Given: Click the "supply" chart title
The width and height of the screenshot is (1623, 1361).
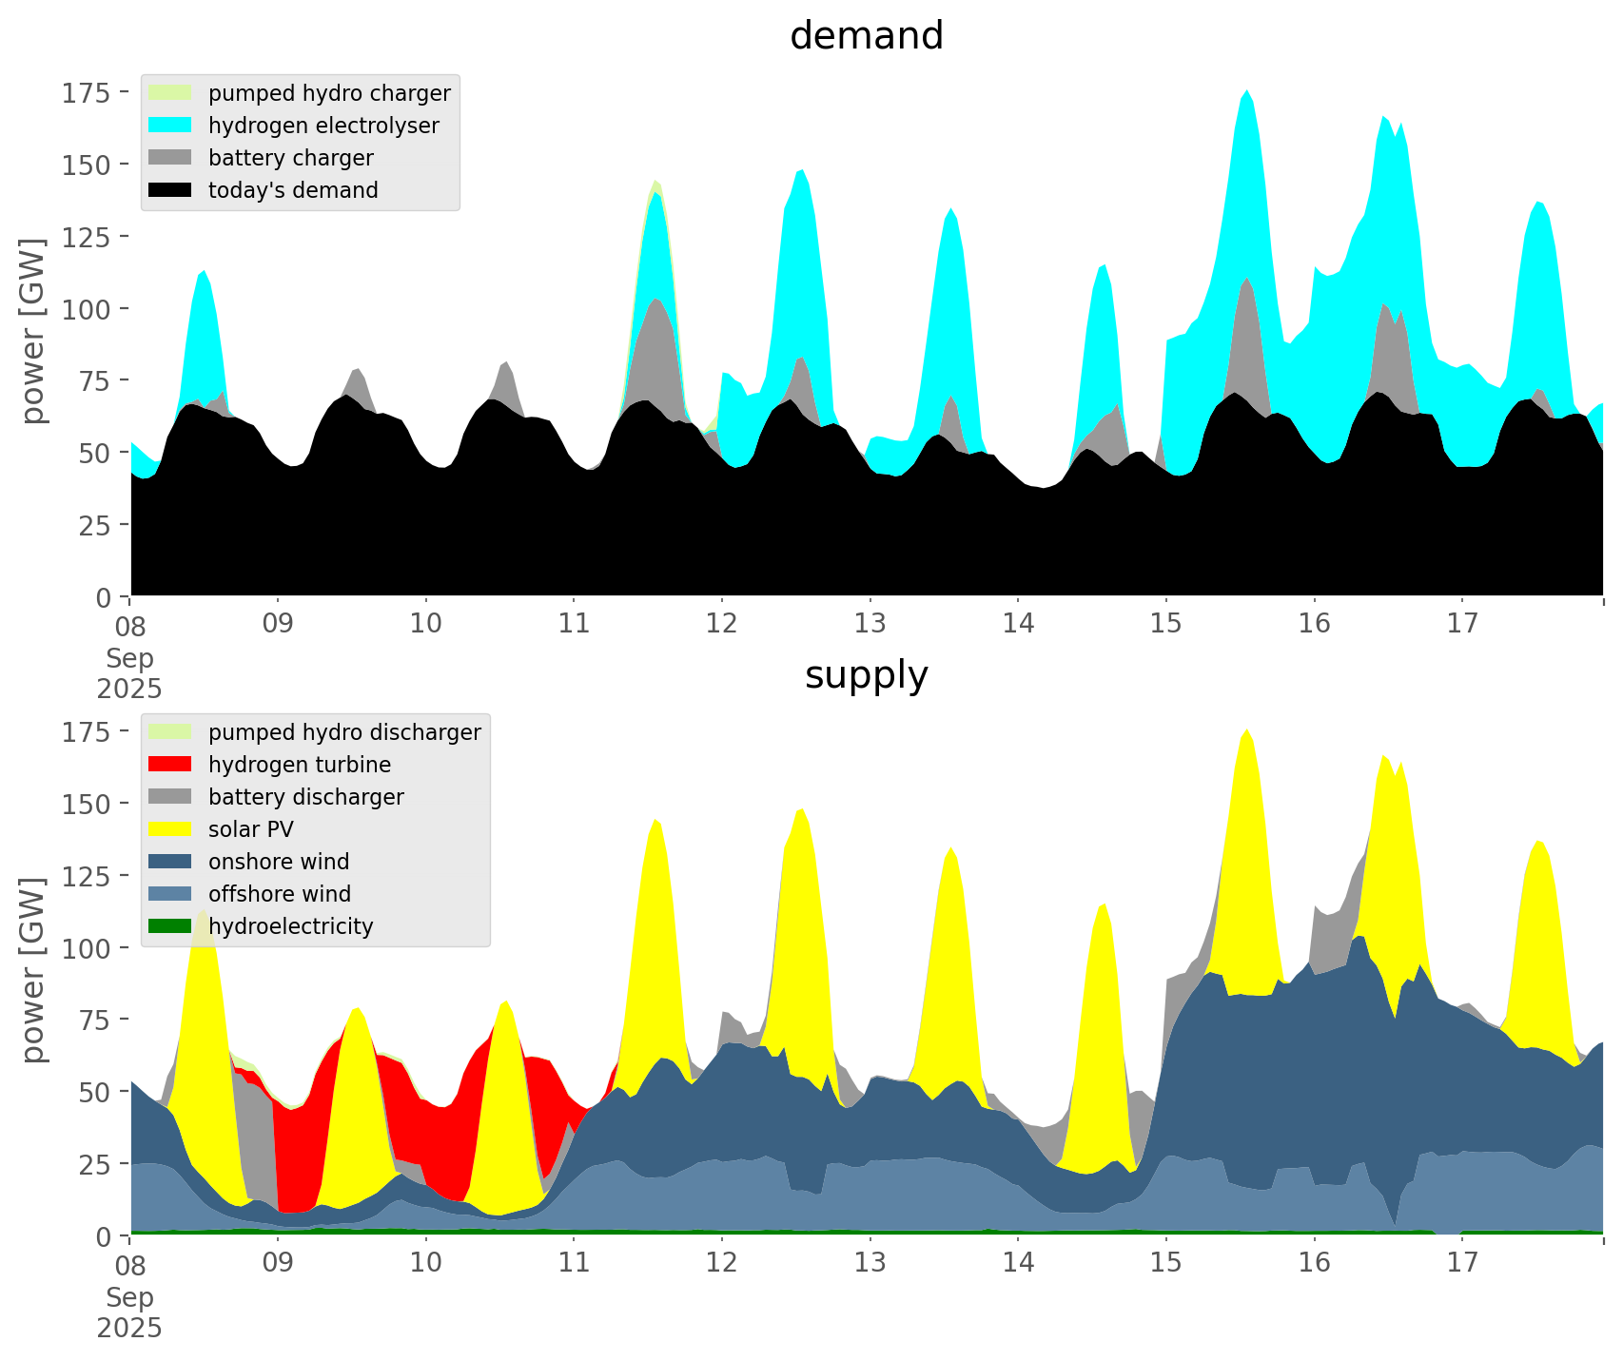Looking at the screenshot, I should (866, 675).
